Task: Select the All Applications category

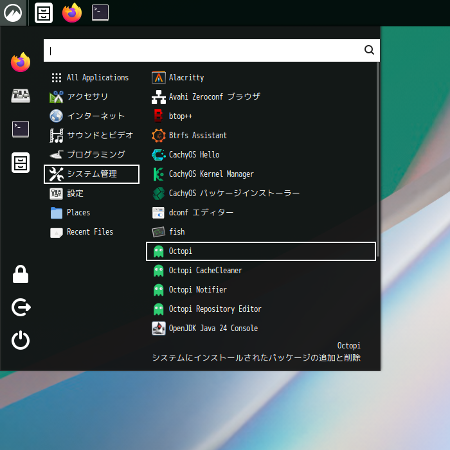Action: pos(91,78)
